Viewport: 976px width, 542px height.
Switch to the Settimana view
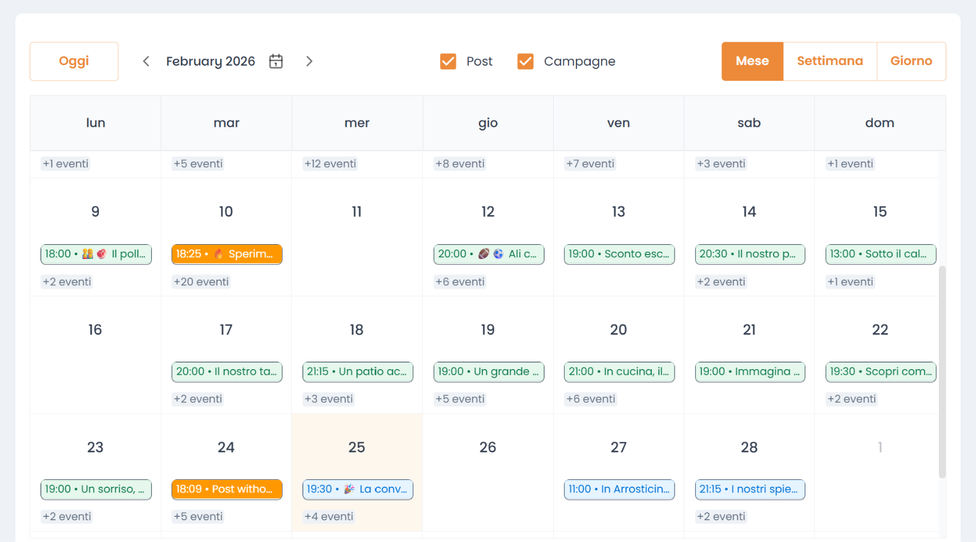click(x=830, y=61)
